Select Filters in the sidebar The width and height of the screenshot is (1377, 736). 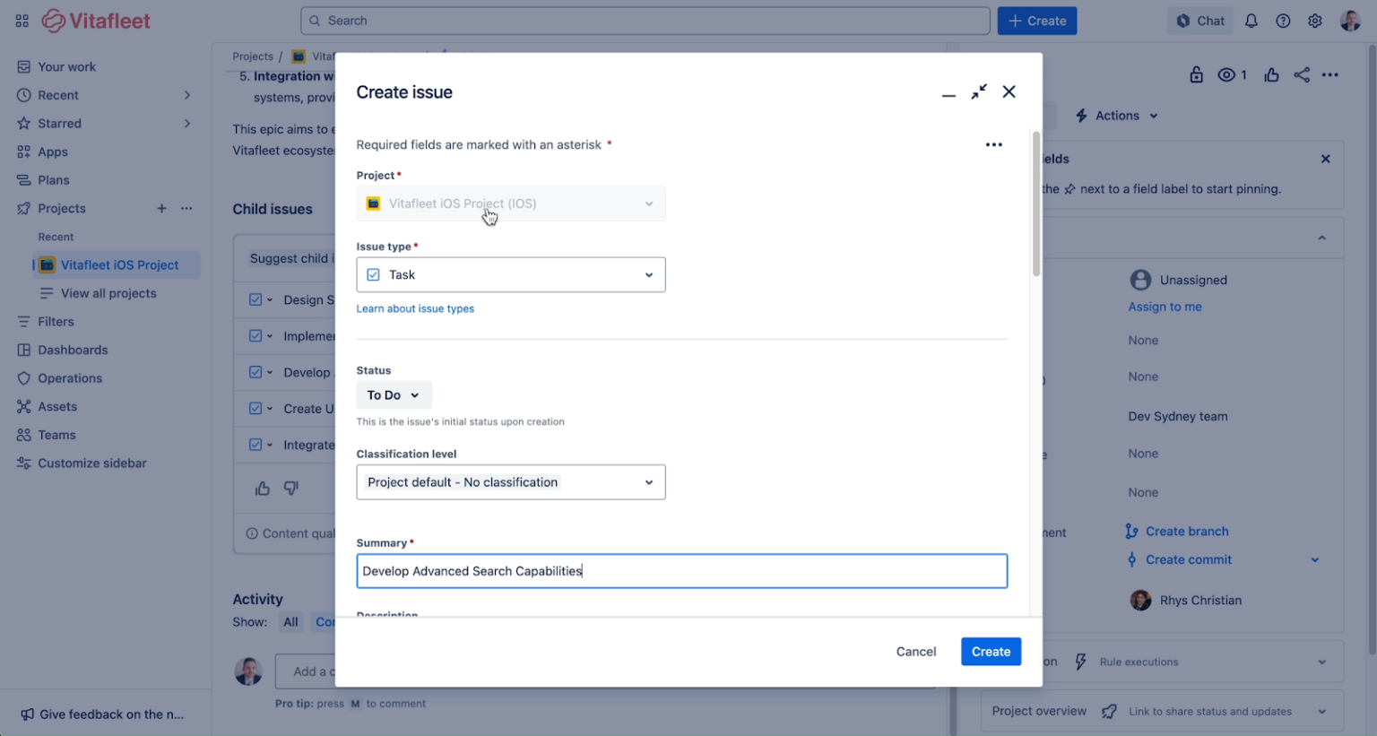[x=56, y=322]
